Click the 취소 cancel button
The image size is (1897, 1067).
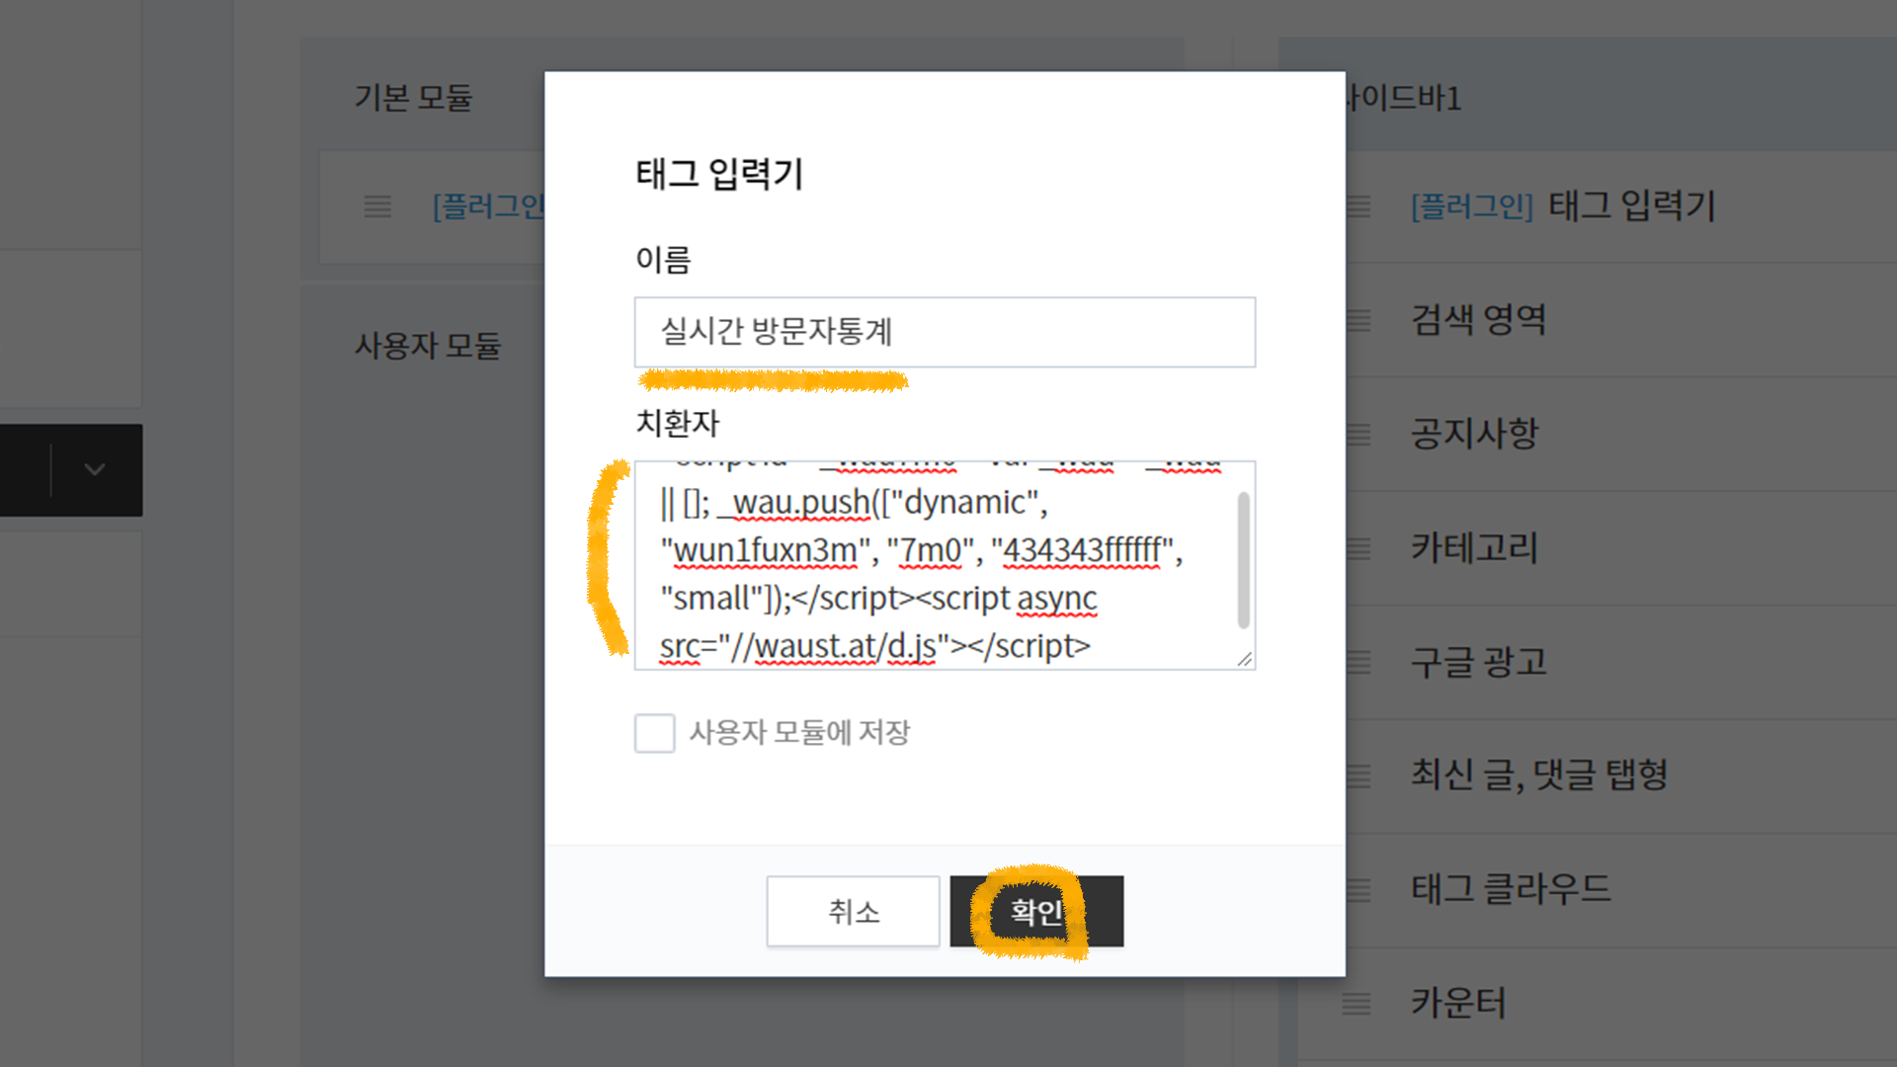853,911
